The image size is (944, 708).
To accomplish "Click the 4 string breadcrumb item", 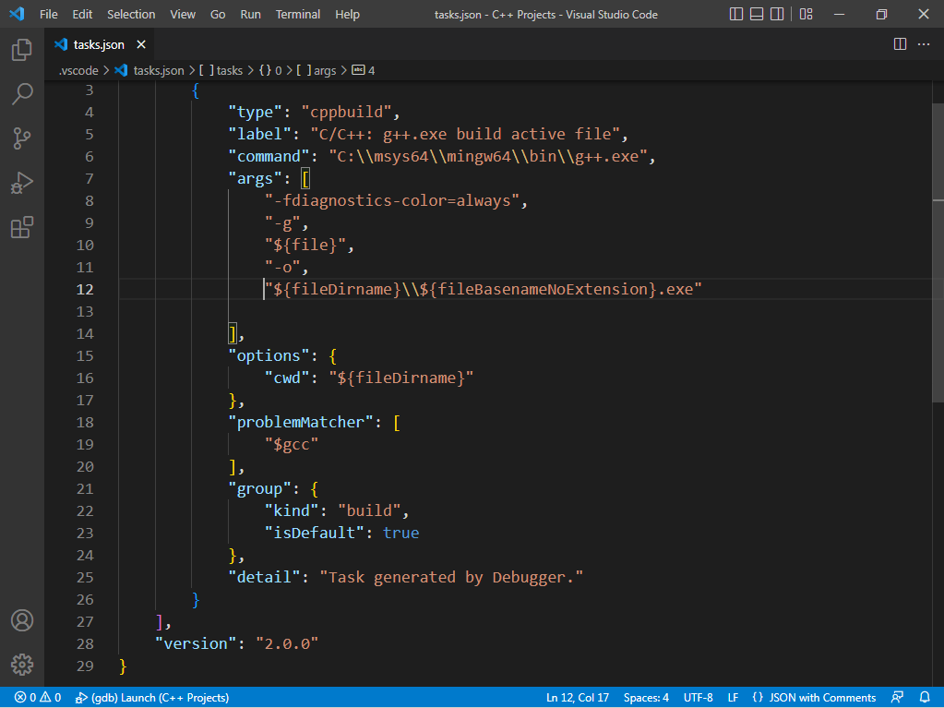I will tap(364, 70).
